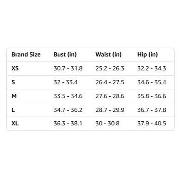Click XS bust value 30.7 - 31.8
The height and width of the screenshot is (179, 179).
68,68
